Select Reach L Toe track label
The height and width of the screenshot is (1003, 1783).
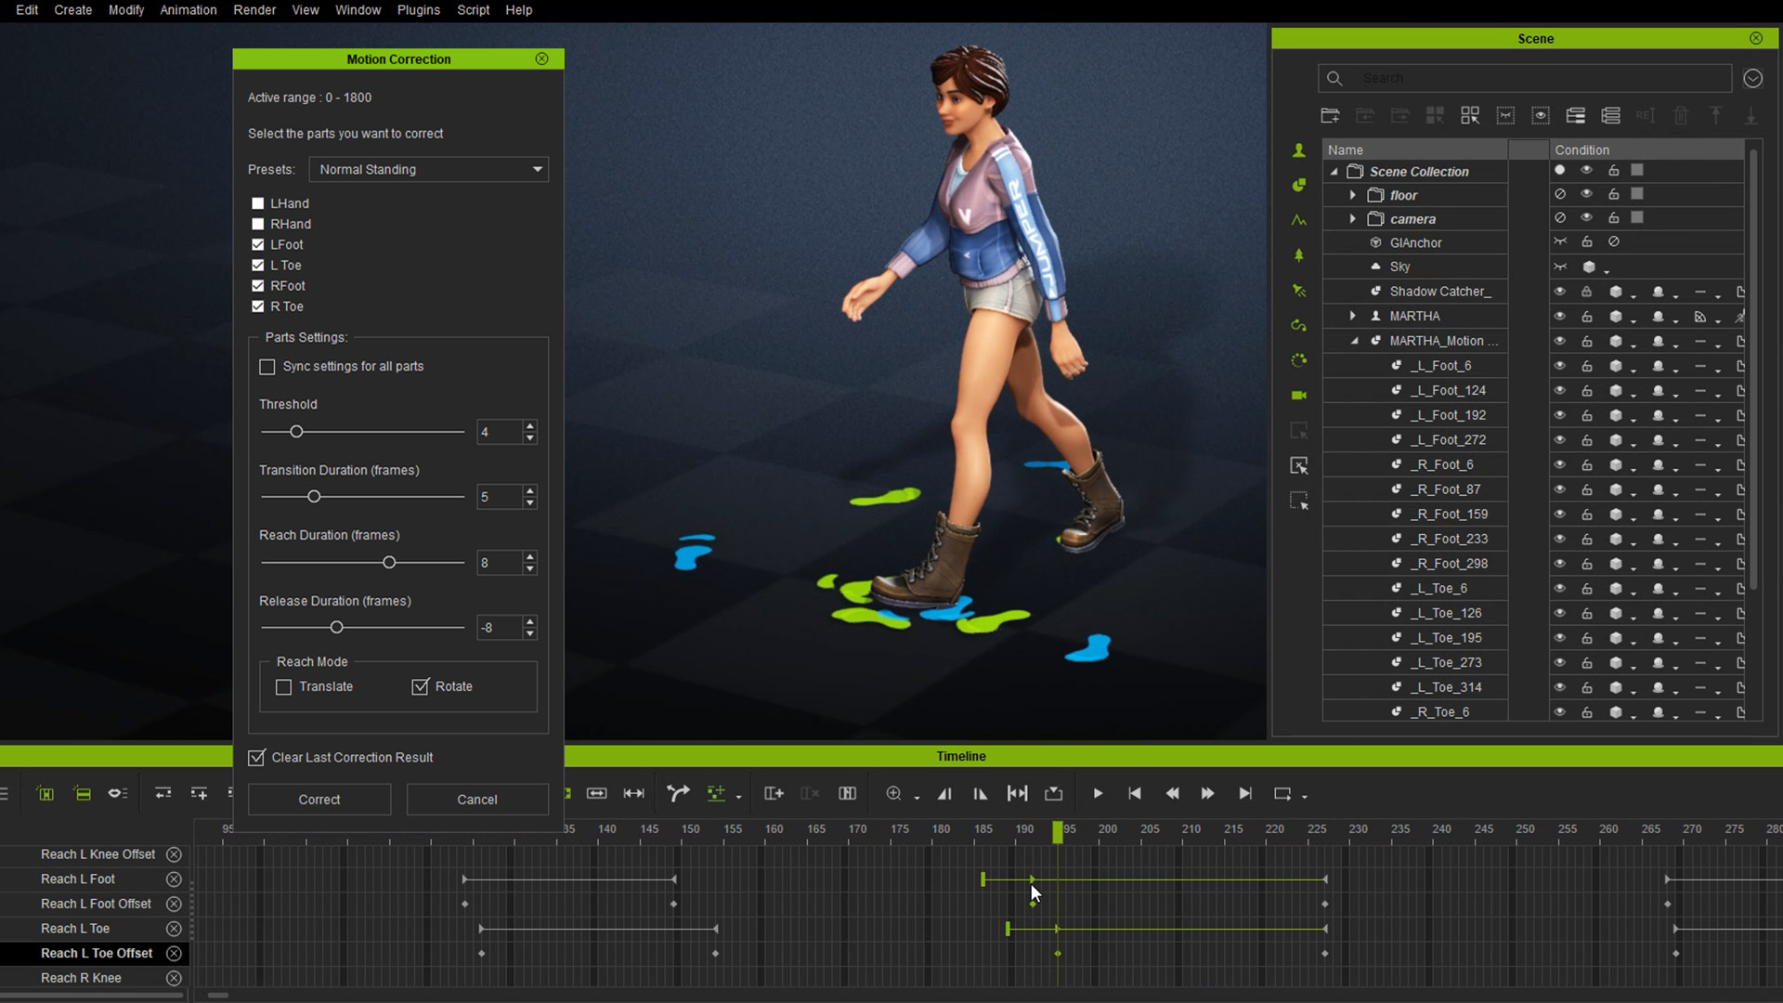(x=75, y=929)
